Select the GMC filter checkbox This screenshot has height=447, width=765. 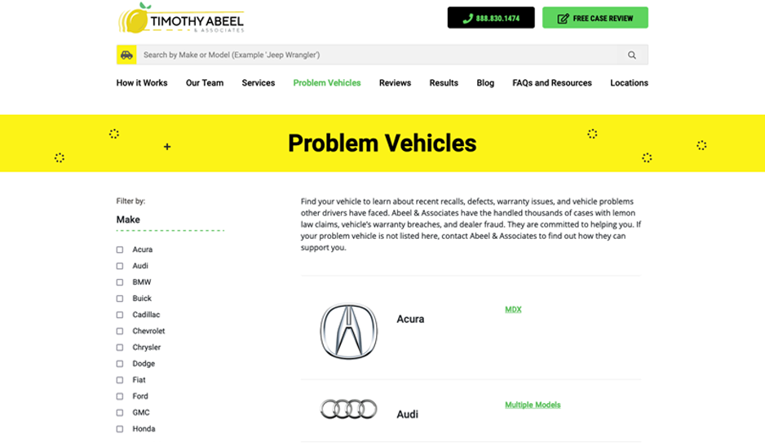point(120,413)
